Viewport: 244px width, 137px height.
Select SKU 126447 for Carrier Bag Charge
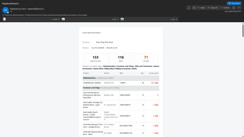(x=123, y=83)
